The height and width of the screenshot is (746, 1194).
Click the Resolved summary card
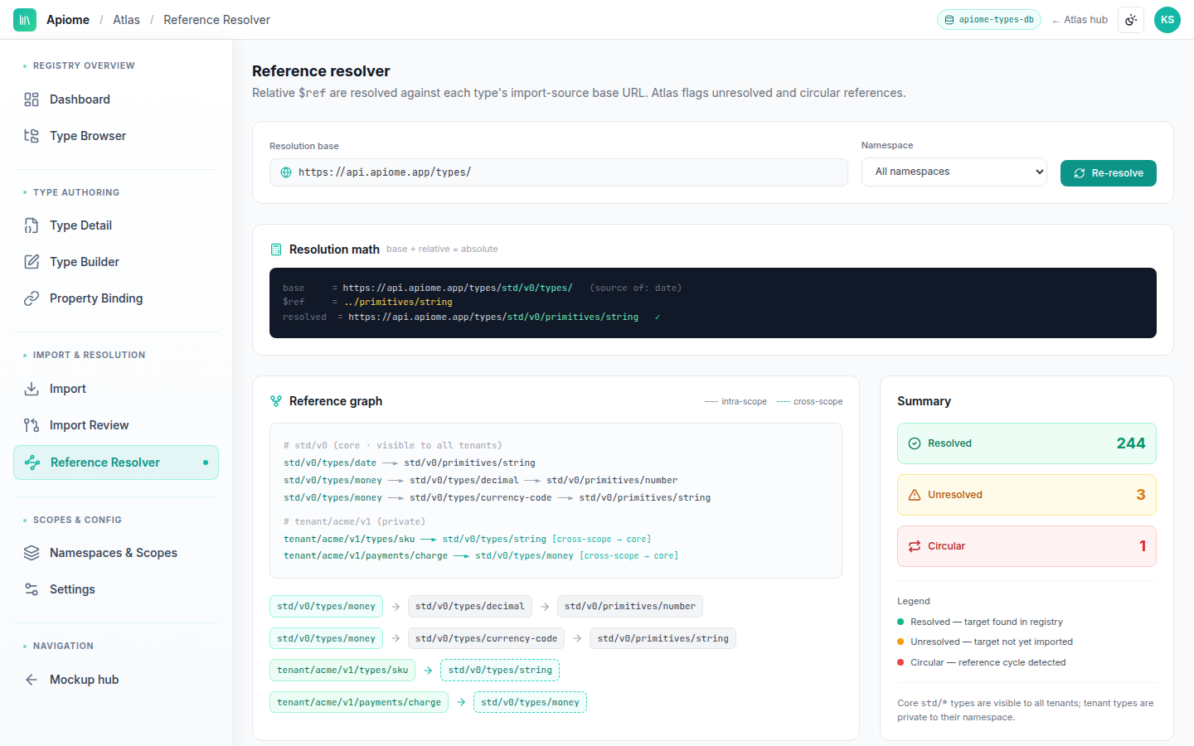tap(1027, 443)
